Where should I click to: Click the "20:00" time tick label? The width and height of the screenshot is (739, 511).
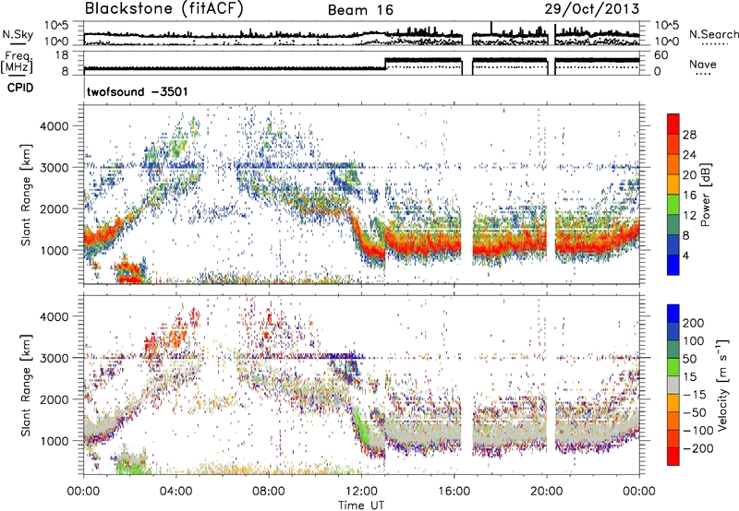coord(547,492)
